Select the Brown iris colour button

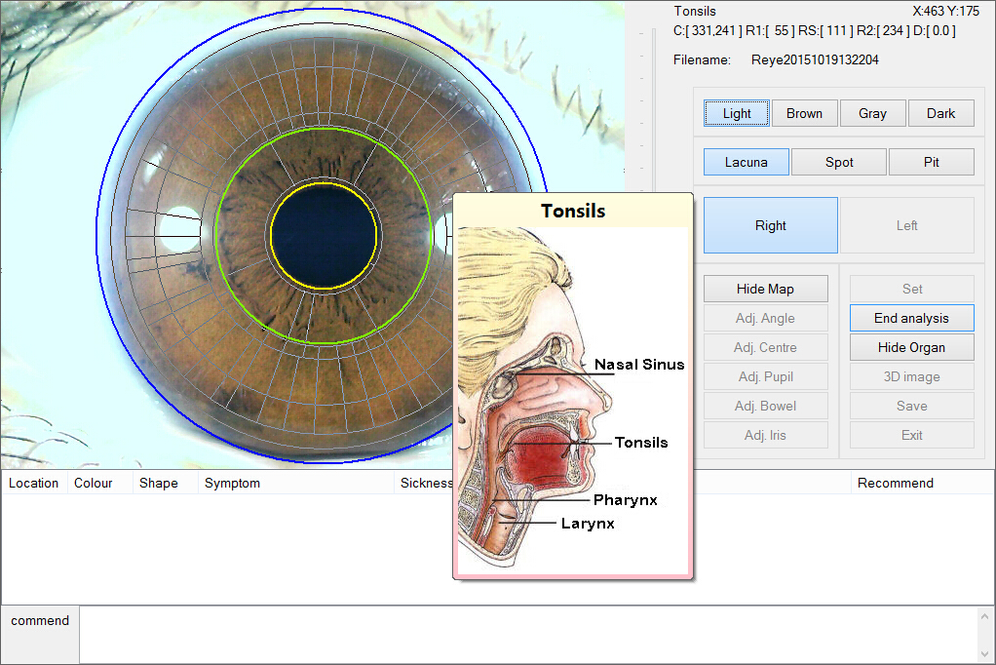click(804, 113)
